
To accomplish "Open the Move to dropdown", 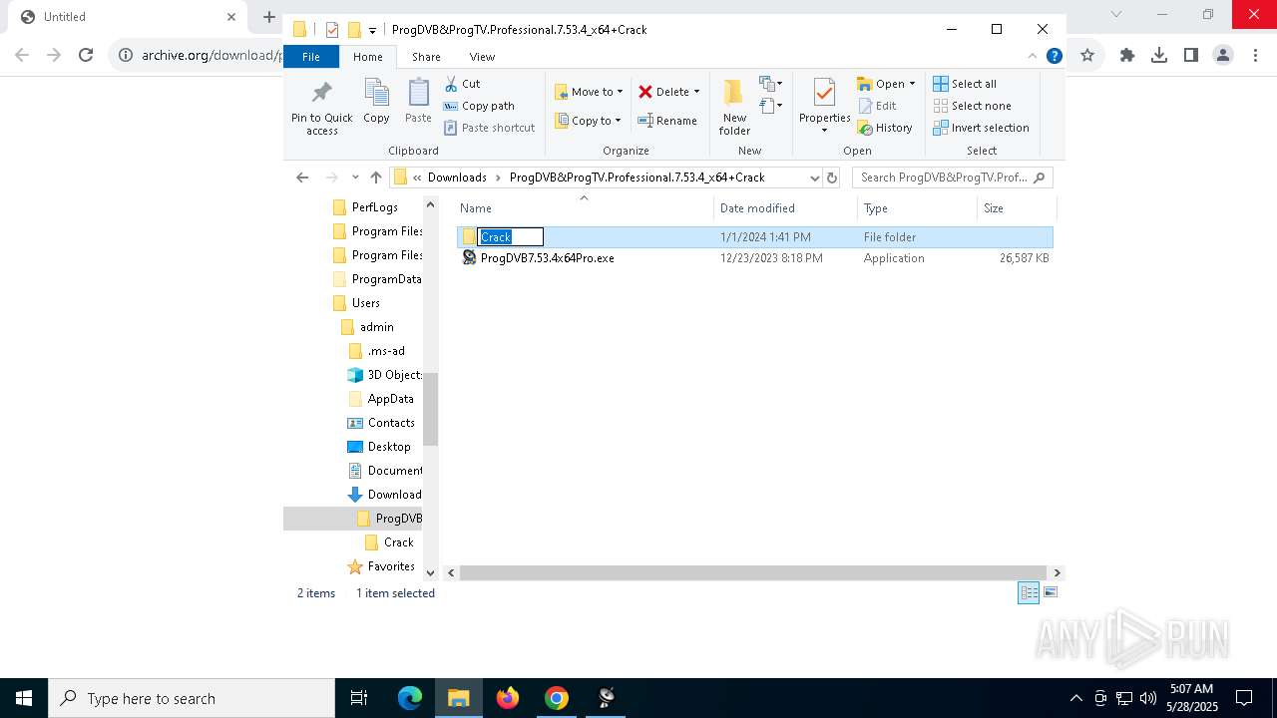I will pos(589,92).
